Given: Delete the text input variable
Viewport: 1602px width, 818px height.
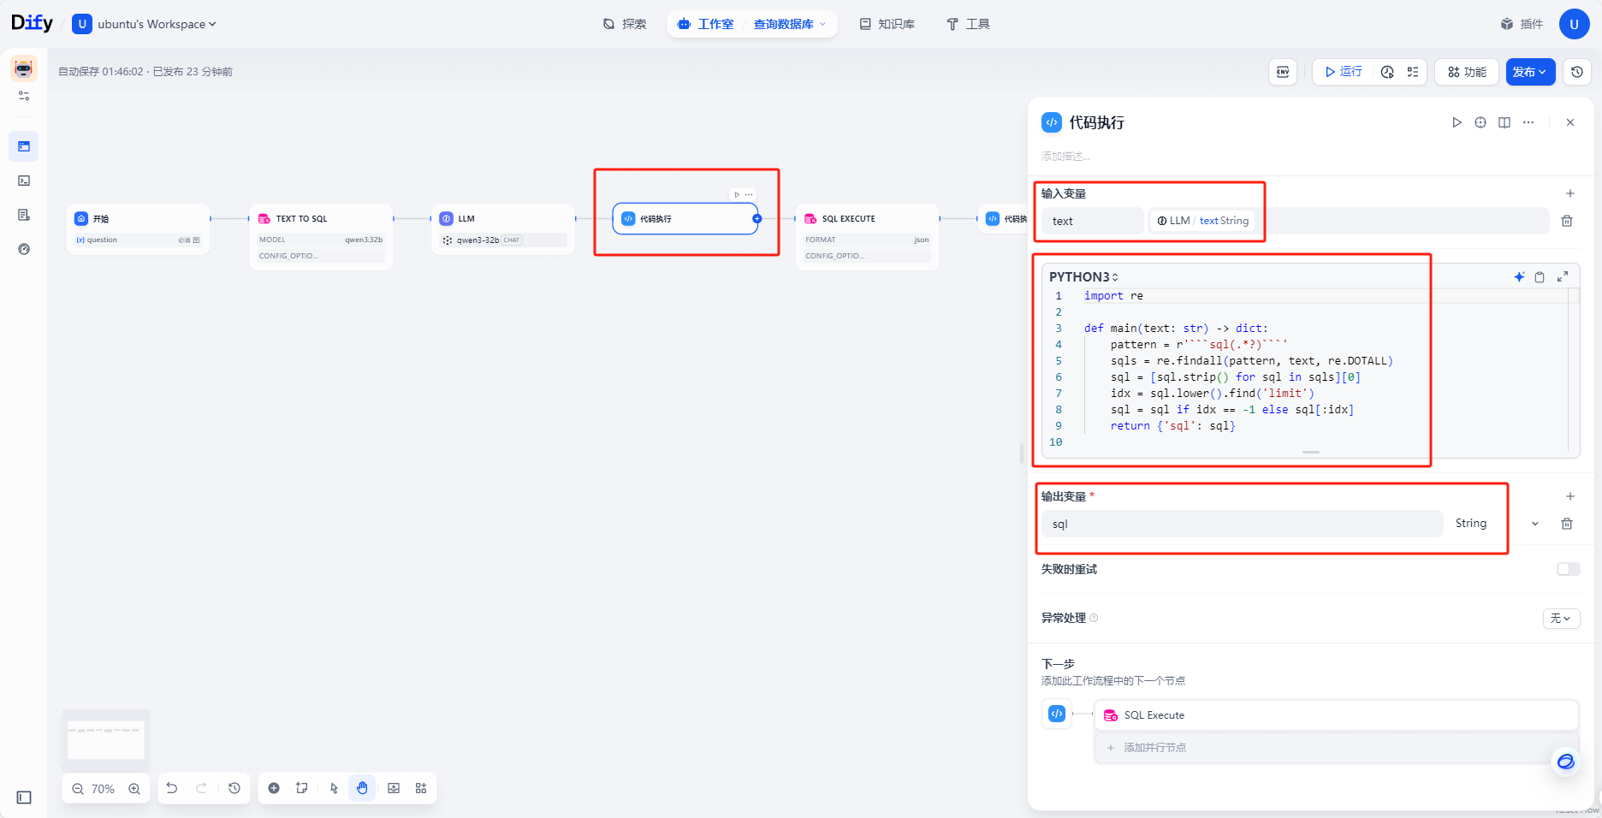Looking at the screenshot, I should 1567,221.
